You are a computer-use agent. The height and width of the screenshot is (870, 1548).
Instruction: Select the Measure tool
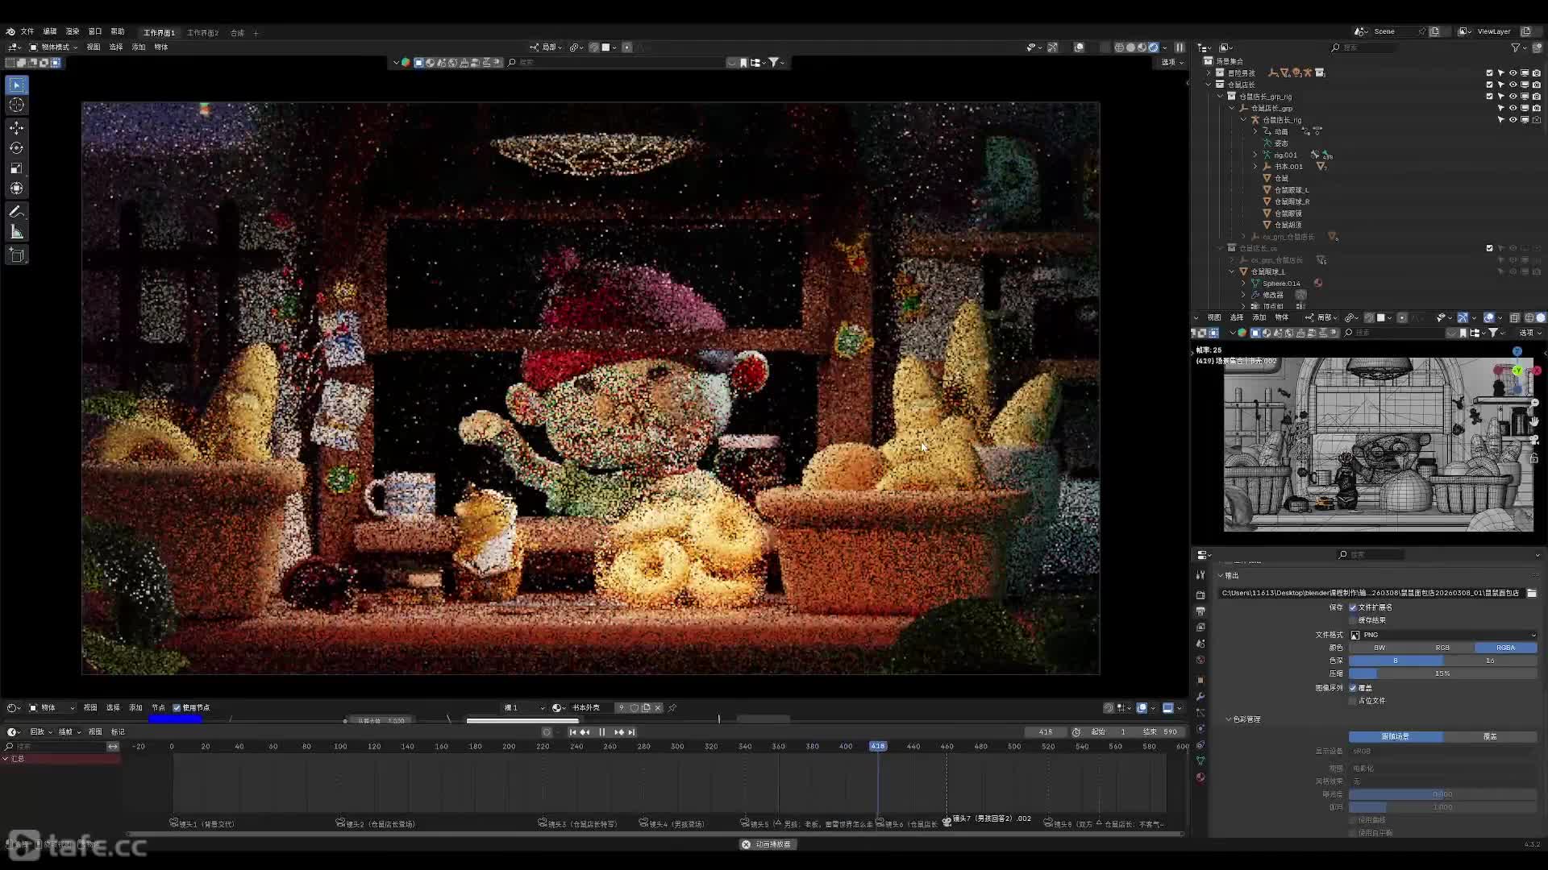click(x=16, y=232)
